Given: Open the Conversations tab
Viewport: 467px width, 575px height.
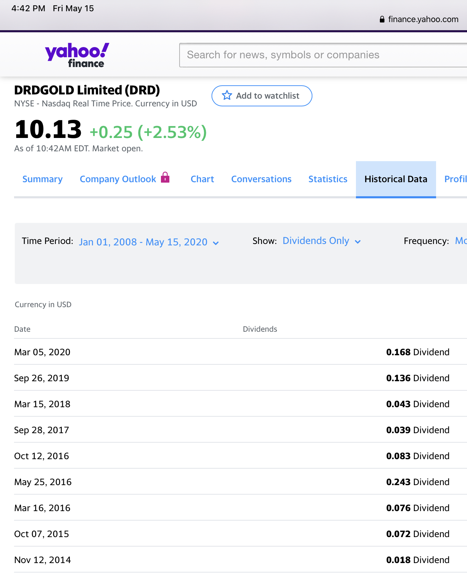Looking at the screenshot, I should [261, 179].
